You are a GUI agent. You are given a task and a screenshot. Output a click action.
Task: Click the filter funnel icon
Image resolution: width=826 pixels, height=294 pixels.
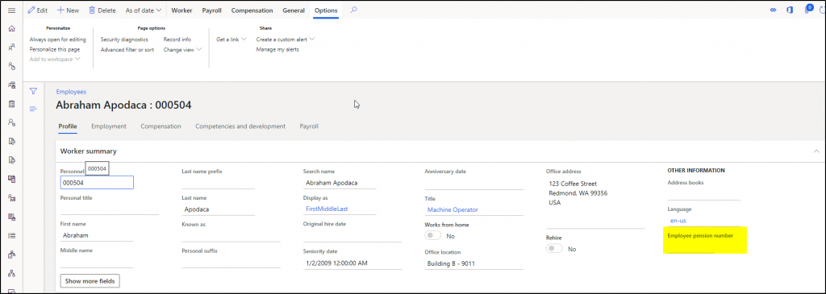pyautogui.click(x=33, y=92)
